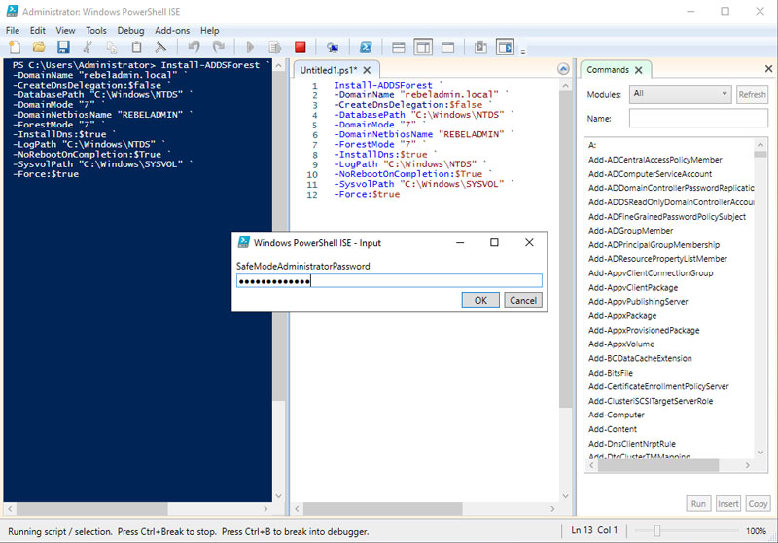The image size is (778, 543).
Task: Start PowerShell.exe with blue console icon
Action: coord(366,47)
